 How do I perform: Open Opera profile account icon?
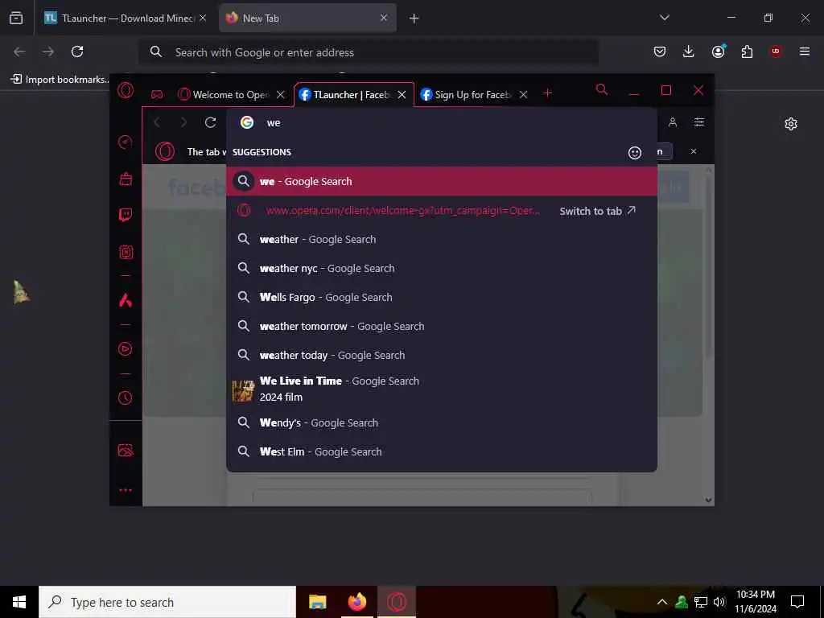(x=673, y=122)
